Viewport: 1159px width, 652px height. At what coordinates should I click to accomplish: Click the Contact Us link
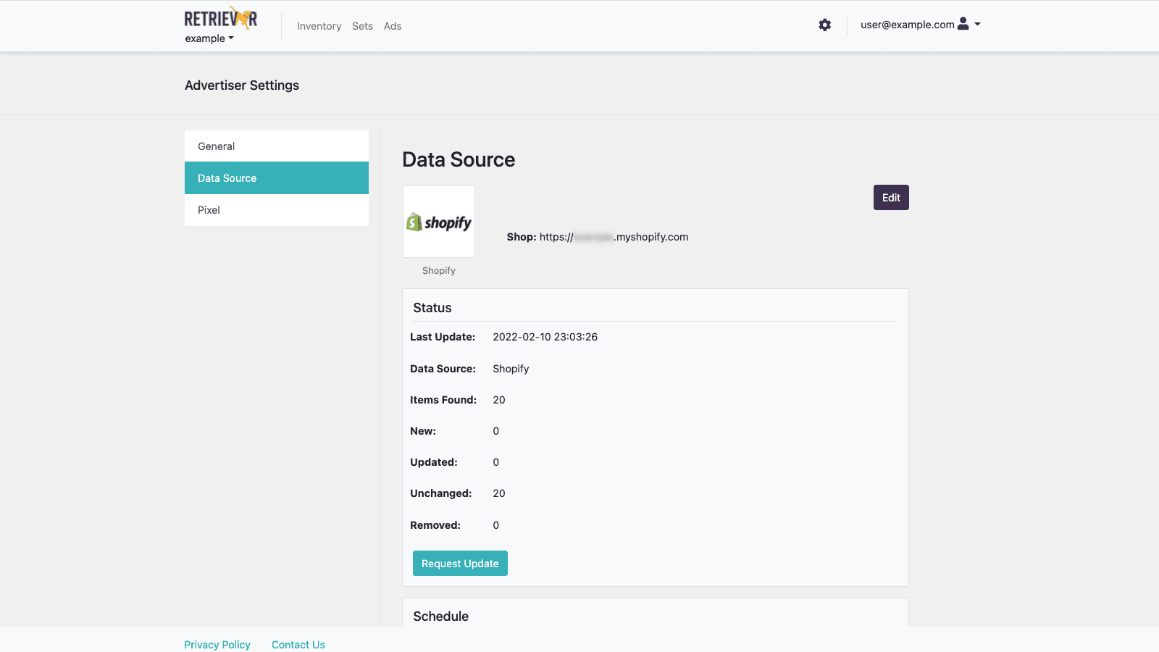298,644
